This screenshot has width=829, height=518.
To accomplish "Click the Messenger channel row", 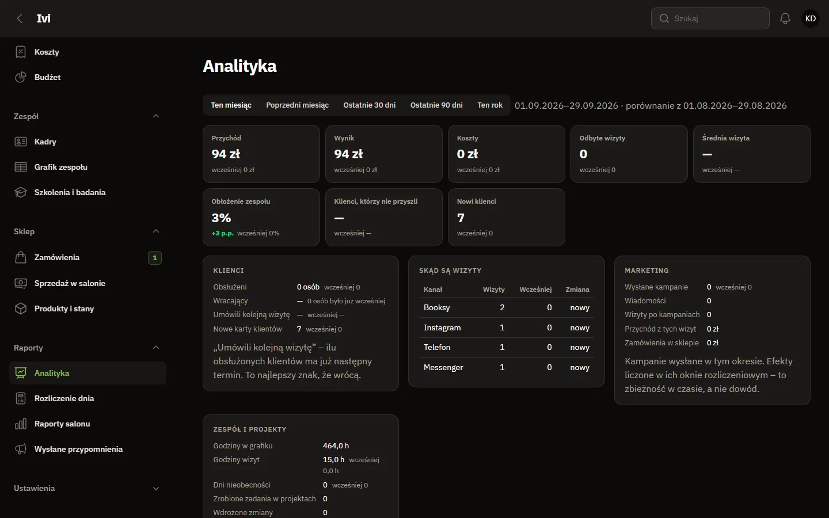I will (x=507, y=367).
